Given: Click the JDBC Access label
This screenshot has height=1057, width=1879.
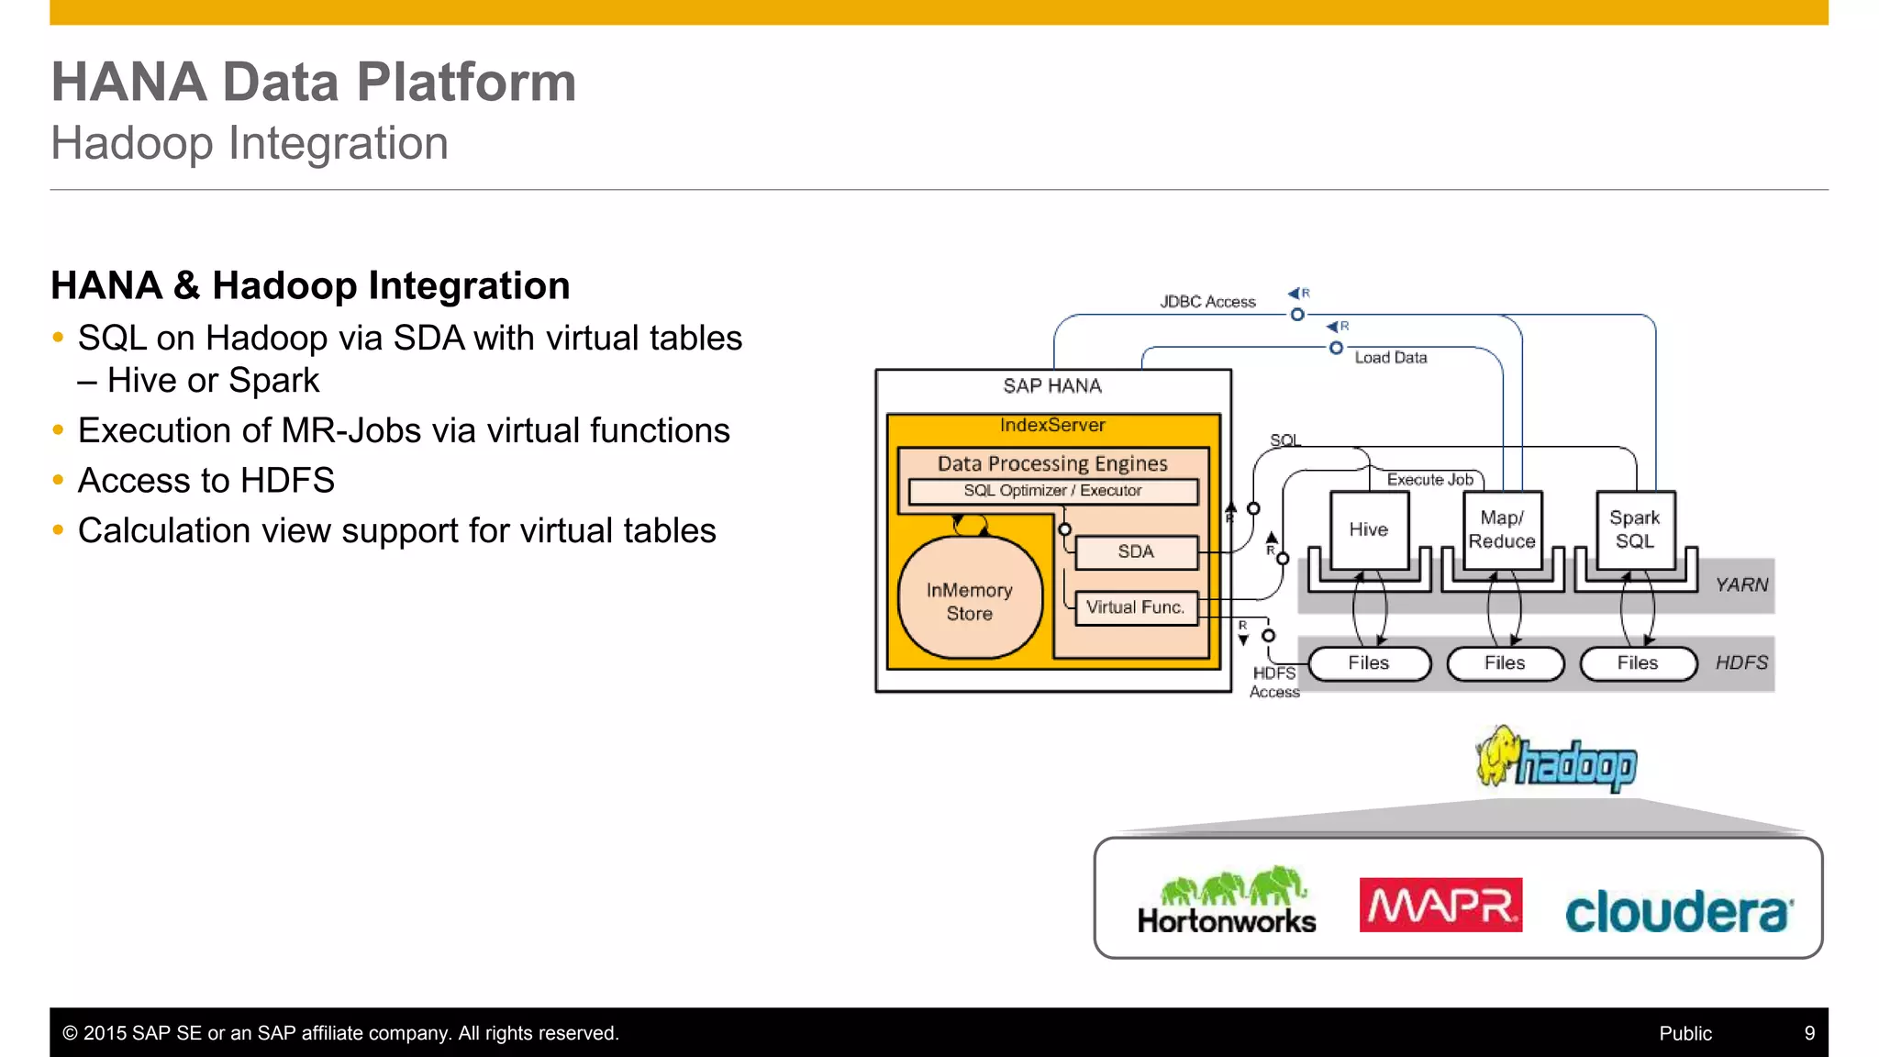Looking at the screenshot, I should (1207, 302).
